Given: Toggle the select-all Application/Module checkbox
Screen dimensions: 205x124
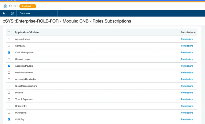Looking at the screenshot, I should coord(9,32).
